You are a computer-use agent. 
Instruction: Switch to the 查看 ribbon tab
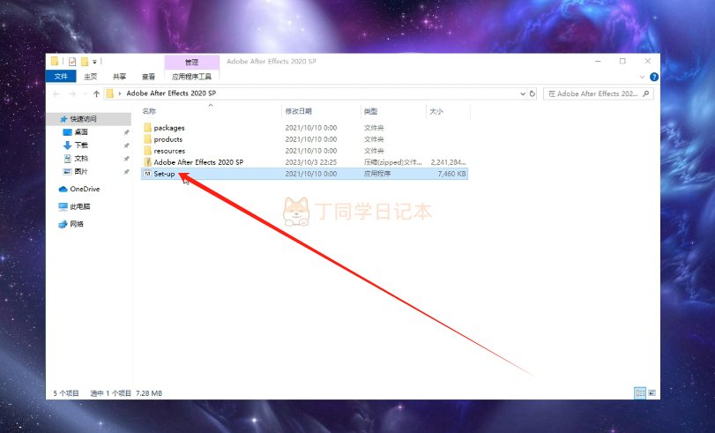(x=149, y=77)
